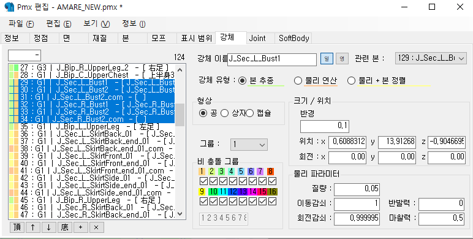Select list row 28 J_Bip_C_UpperChest
The width and height of the screenshot is (473, 239).
coord(92,75)
